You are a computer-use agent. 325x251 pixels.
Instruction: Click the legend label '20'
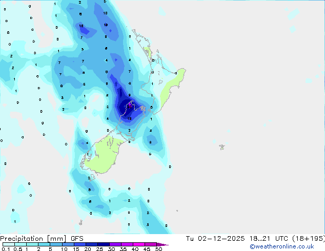pyautogui.click(x=88, y=249)
